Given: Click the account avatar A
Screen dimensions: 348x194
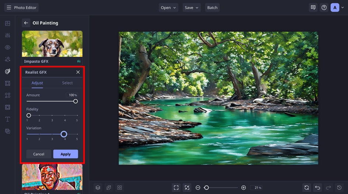Looking at the screenshot, I should coord(335,7).
